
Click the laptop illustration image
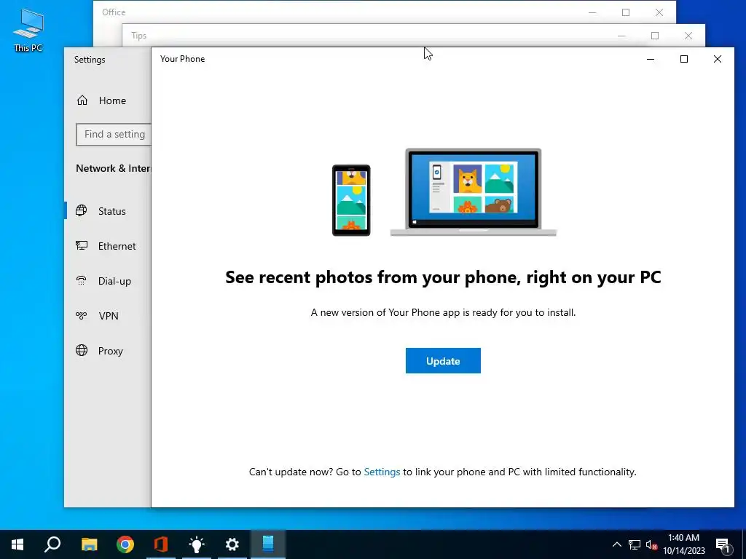(474, 192)
